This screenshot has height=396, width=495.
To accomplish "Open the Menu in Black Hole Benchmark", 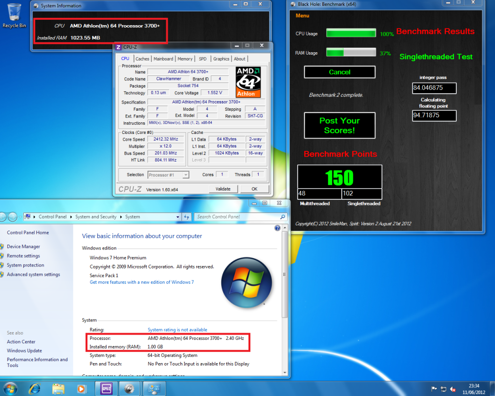I will (x=302, y=15).
